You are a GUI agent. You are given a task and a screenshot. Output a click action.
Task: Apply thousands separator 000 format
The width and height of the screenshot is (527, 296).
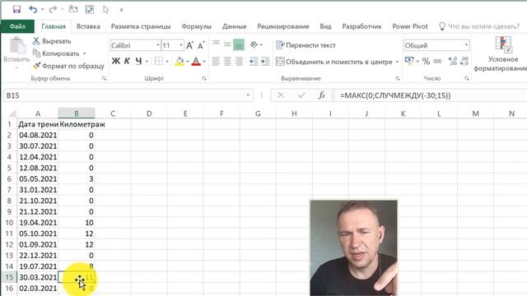437,62
